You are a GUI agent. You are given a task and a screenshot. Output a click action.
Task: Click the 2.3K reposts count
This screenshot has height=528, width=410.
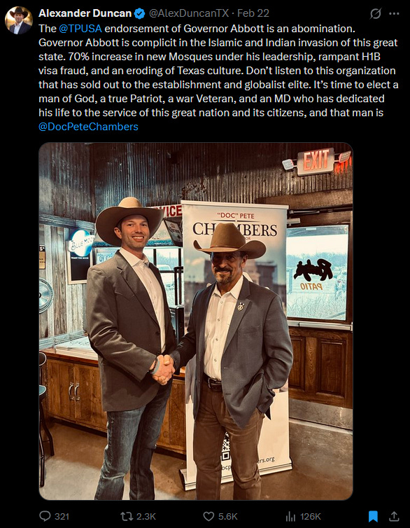click(x=146, y=516)
